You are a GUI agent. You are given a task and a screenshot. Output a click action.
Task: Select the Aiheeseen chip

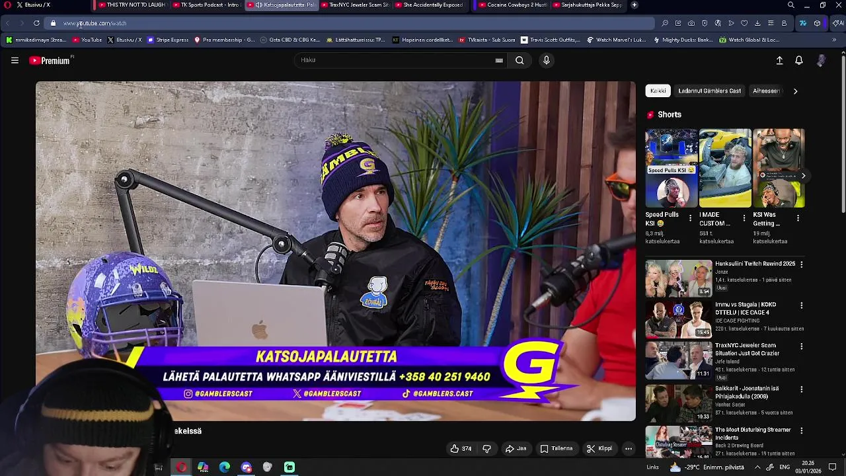coord(767,91)
